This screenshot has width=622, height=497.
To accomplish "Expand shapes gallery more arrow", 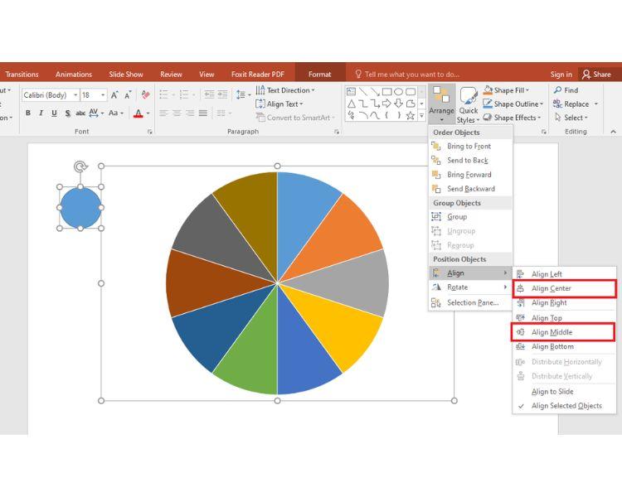I will [x=421, y=116].
